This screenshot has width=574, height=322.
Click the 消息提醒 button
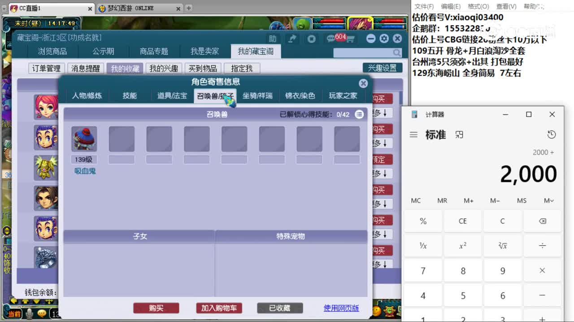(x=86, y=68)
